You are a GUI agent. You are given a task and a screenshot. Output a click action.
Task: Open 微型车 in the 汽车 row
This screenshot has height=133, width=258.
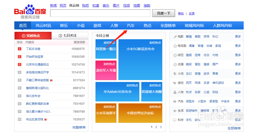click(x=190, y=101)
